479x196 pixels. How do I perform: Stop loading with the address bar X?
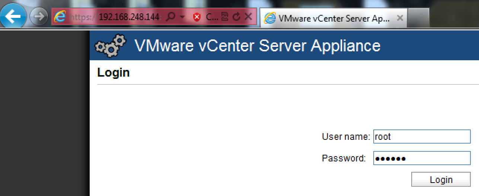click(249, 17)
